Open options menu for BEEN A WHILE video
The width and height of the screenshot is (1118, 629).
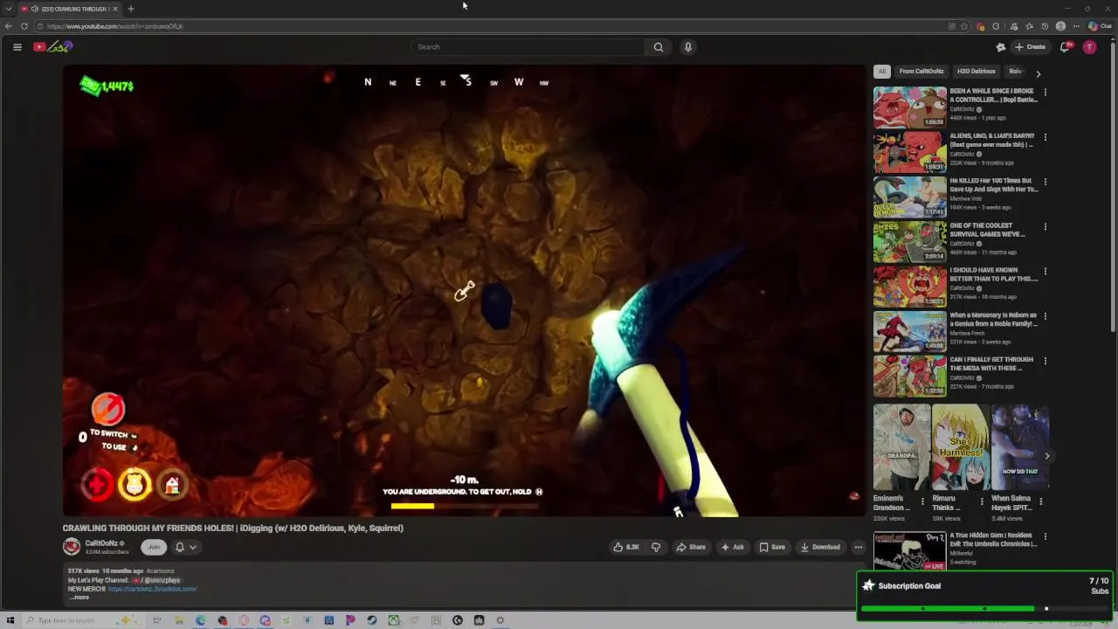point(1046,92)
